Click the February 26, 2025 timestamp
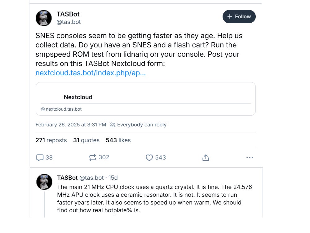The image size is (310, 233). point(71,125)
